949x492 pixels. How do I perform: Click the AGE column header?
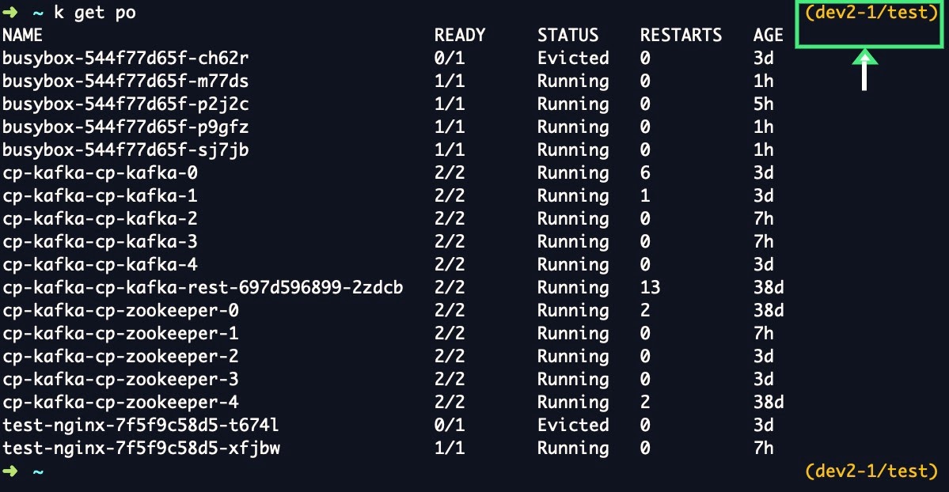click(x=768, y=36)
